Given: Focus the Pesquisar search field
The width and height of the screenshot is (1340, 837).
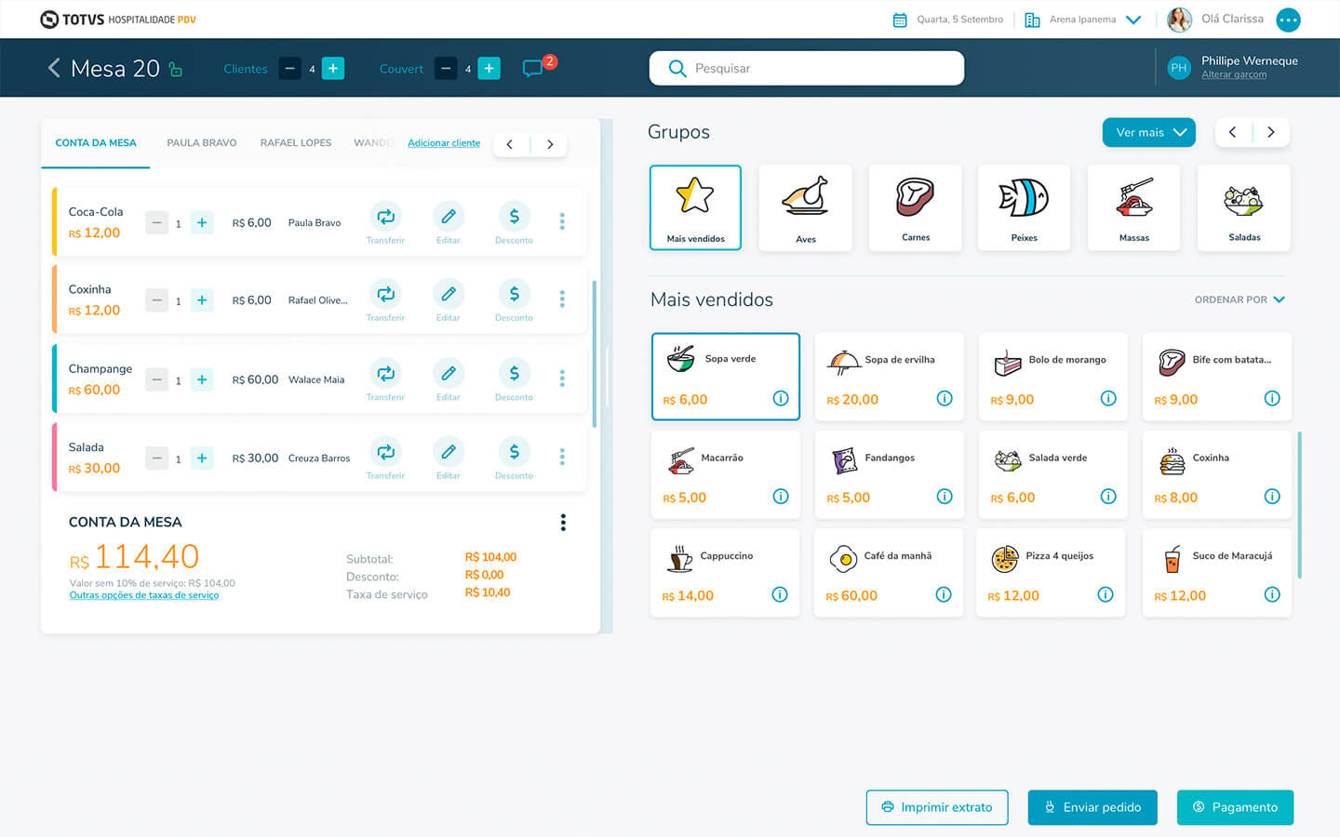Looking at the screenshot, I should click(807, 68).
